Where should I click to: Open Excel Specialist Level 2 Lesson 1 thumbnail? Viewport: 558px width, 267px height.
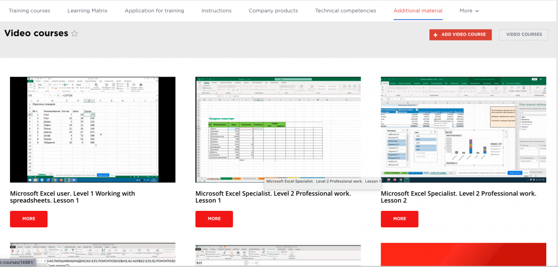click(x=278, y=130)
